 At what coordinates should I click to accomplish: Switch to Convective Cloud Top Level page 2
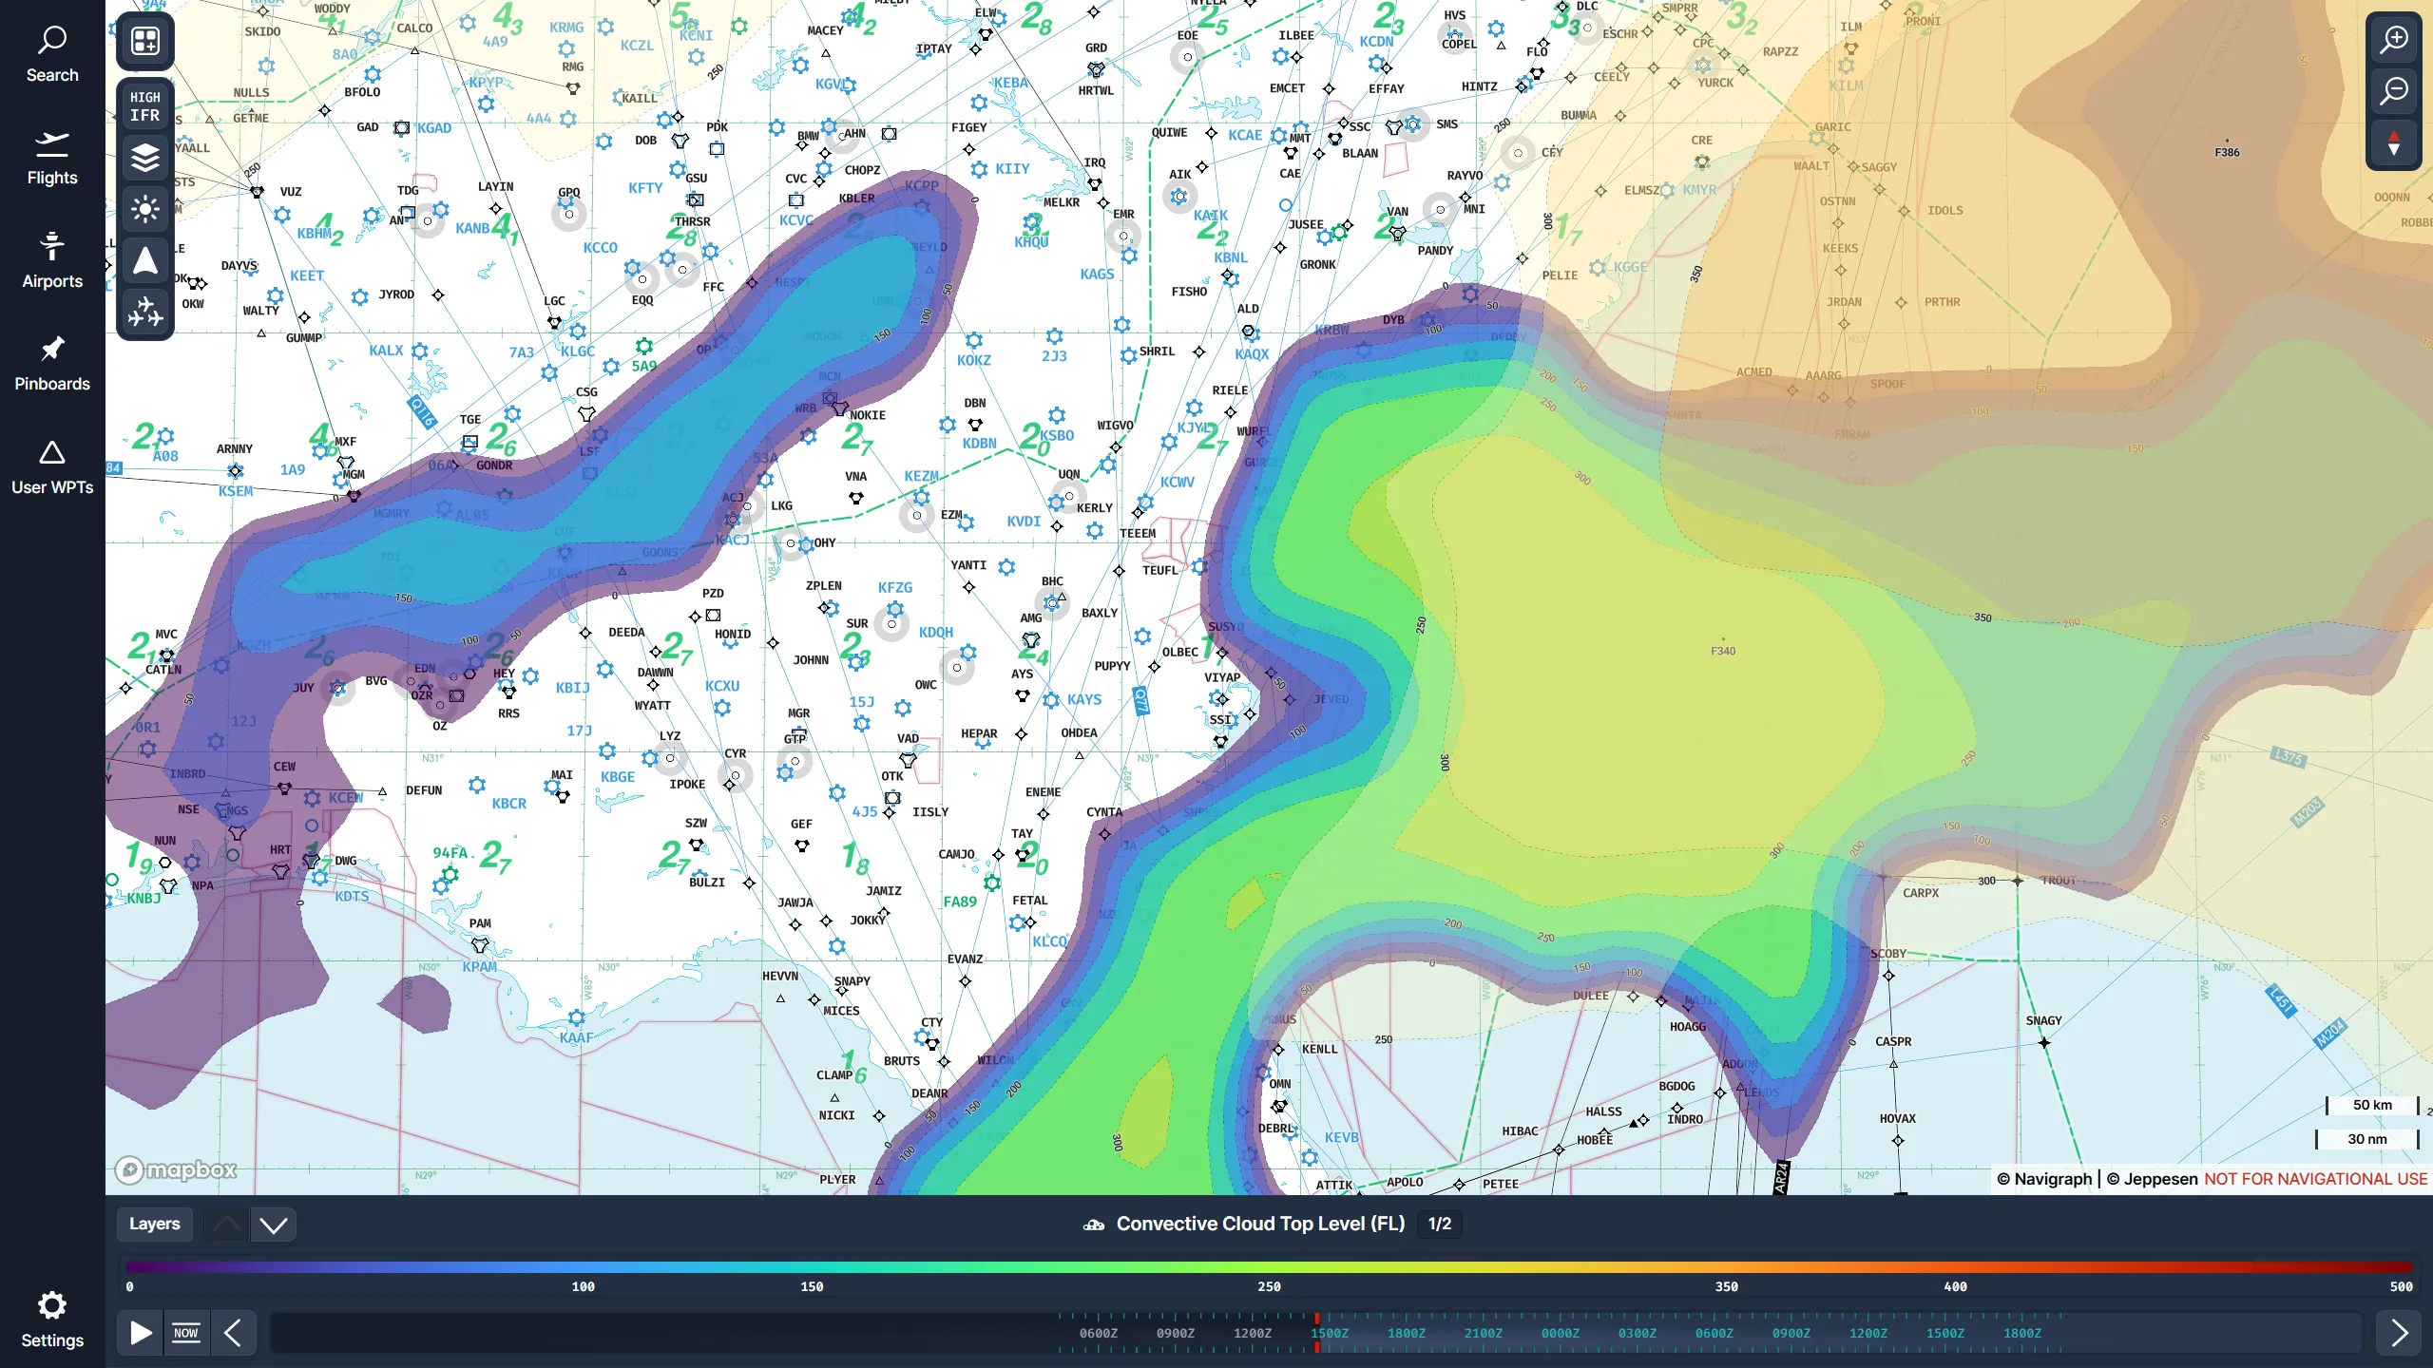tap(1439, 1224)
